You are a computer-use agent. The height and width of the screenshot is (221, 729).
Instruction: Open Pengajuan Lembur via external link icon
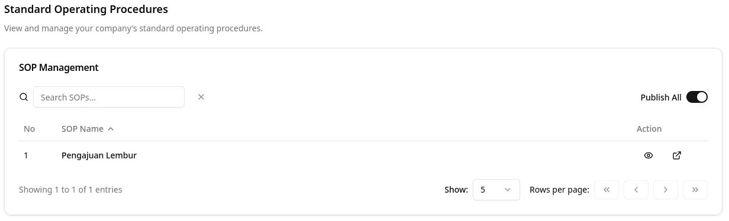677,155
